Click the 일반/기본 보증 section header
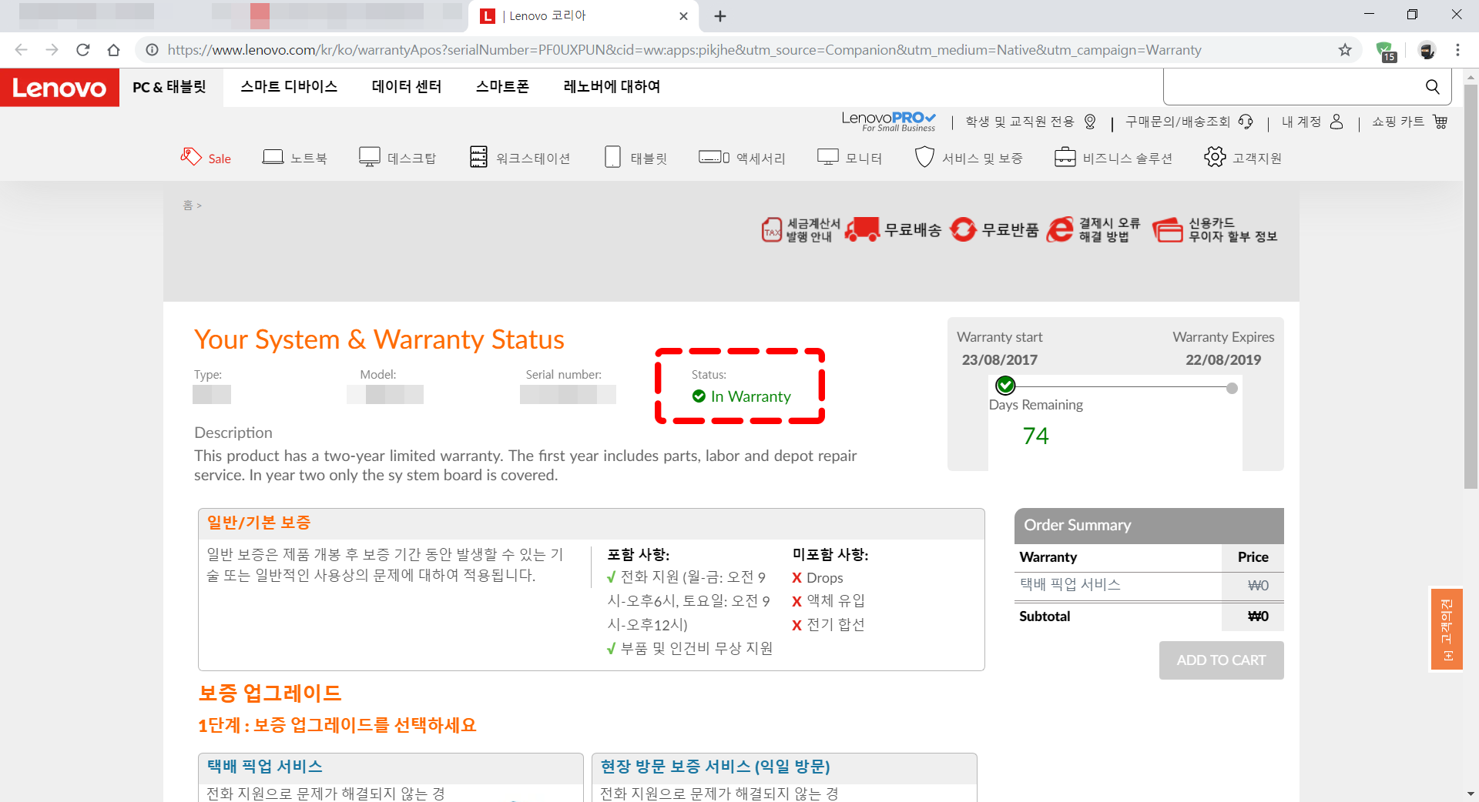This screenshot has height=802, width=1479. (591, 523)
